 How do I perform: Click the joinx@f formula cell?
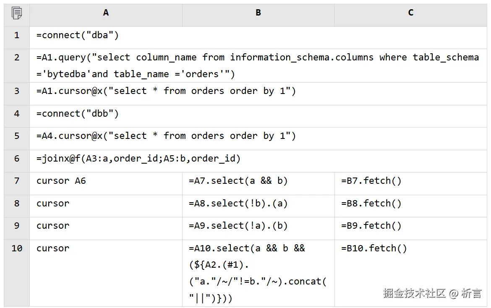(138, 159)
